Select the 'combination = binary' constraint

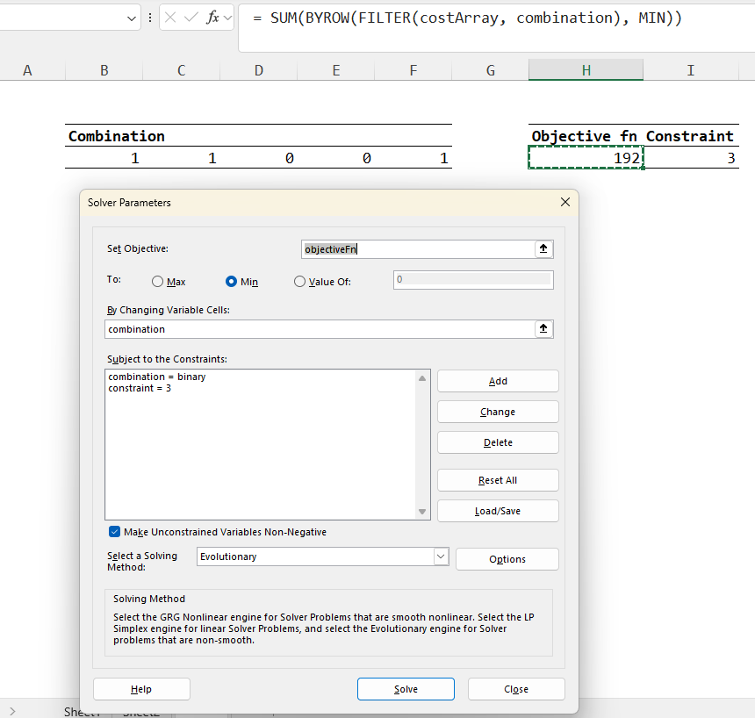(157, 377)
